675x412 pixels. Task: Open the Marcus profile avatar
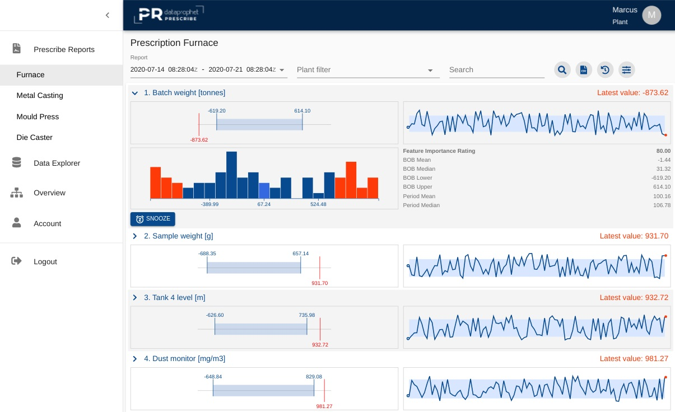(x=651, y=15)
